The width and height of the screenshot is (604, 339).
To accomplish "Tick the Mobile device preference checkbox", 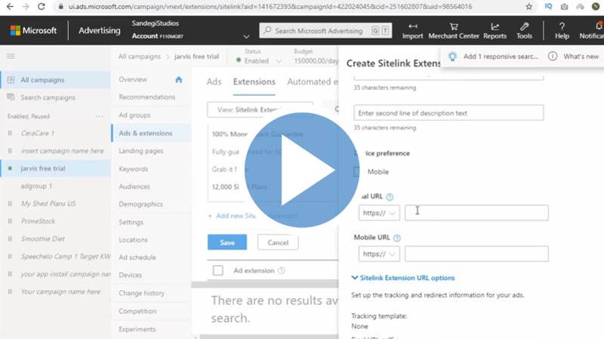I will (x=356, y=172).
